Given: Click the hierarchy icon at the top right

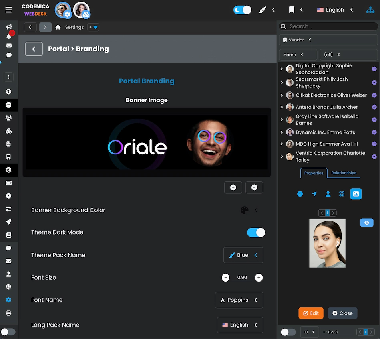Looking at the screenshot, I should pos(370,10).
